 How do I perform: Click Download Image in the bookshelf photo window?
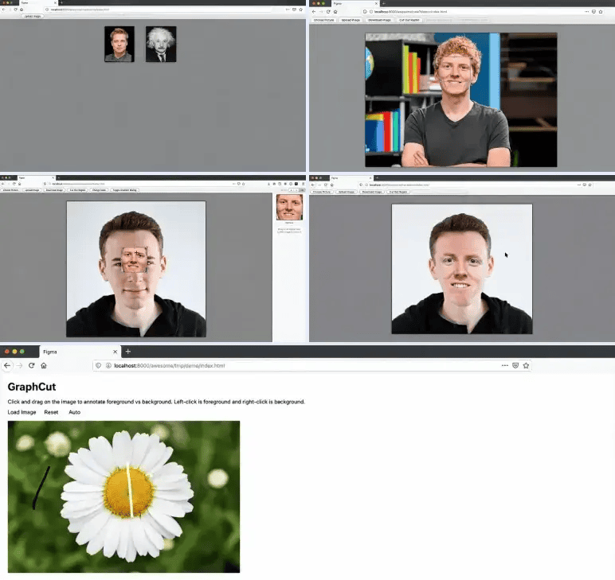(x=379, y=20)
